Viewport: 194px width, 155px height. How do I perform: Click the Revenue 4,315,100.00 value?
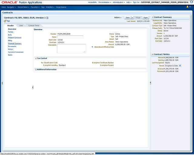[169, 71]
